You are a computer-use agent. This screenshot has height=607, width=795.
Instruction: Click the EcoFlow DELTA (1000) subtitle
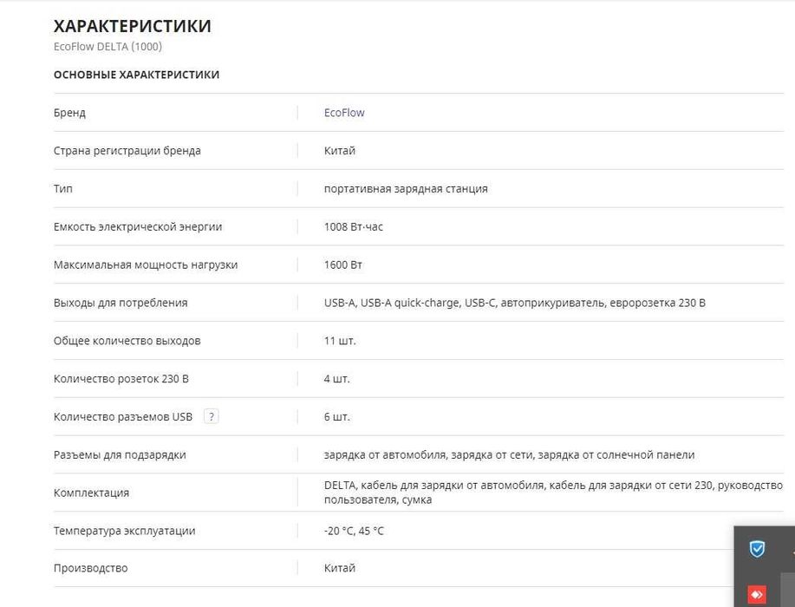click(x=108, y=47)
